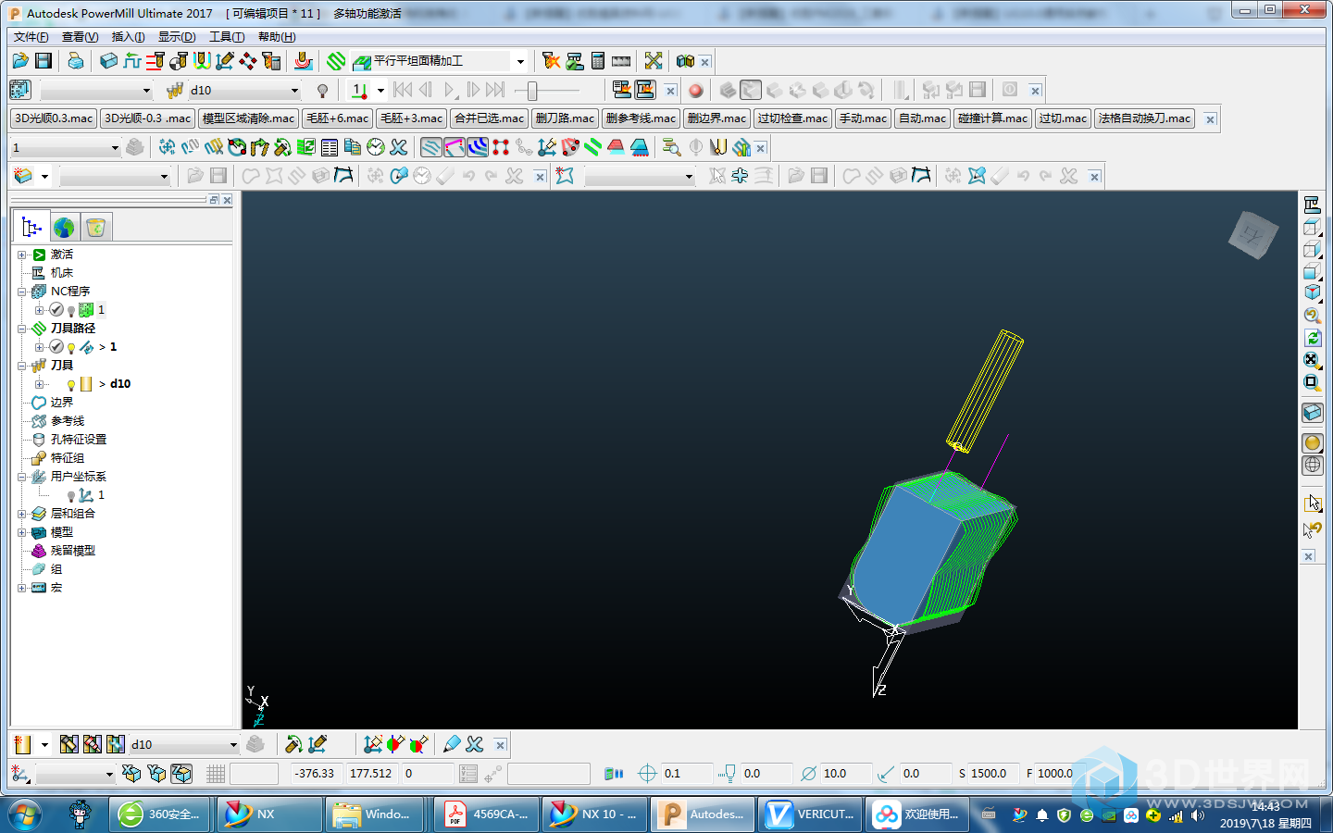Click the refresh view icon on the right toolbar
1333x833 pixels.
[1312, 338]
